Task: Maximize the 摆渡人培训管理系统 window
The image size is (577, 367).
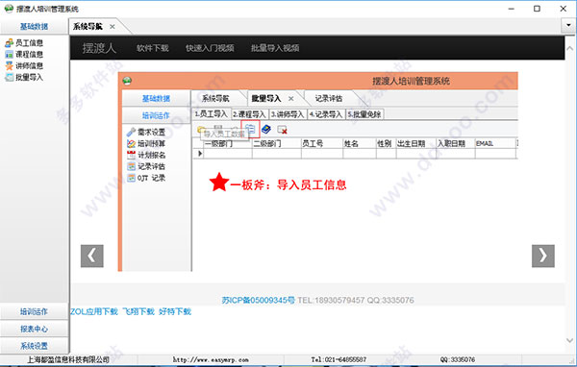Action: (x=537, y=9)
